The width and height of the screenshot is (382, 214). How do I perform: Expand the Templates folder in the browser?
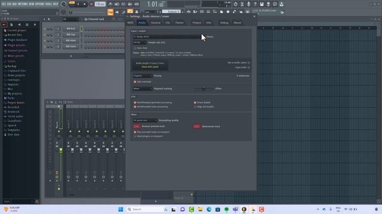(13, 130)
